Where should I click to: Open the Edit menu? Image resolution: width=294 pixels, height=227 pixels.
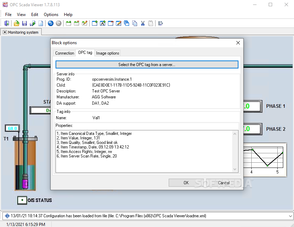[x=35, y=15]
